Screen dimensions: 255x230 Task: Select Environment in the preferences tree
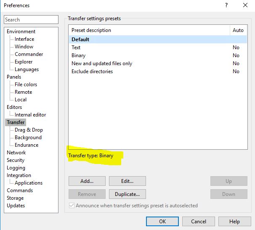tap(21, 32)
